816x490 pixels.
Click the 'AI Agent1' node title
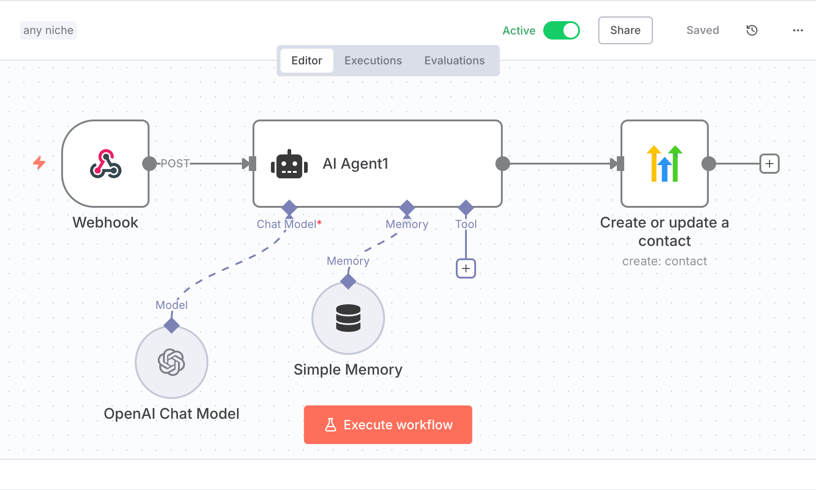(x=356, y=164)
